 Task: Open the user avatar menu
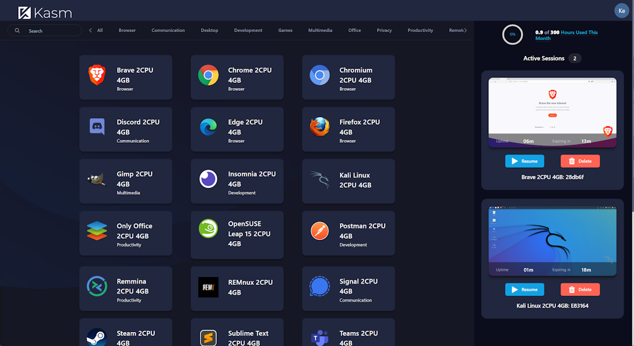(621, 10)
